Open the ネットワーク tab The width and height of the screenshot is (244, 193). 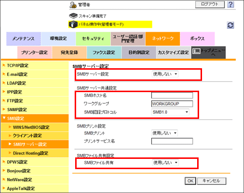tap(163, 39)
